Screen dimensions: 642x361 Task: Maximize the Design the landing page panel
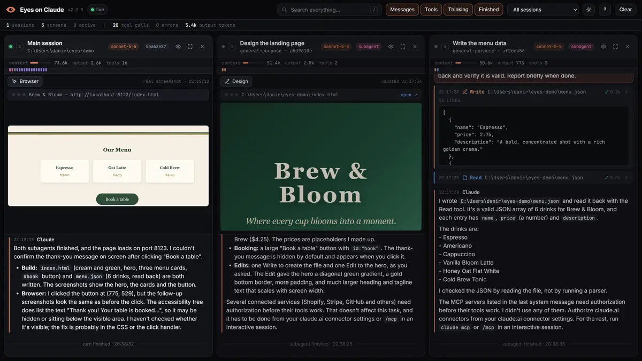[x=403, y=47]
